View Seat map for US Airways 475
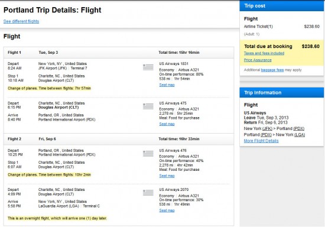 pyautogui.click(x=167, y=124)
